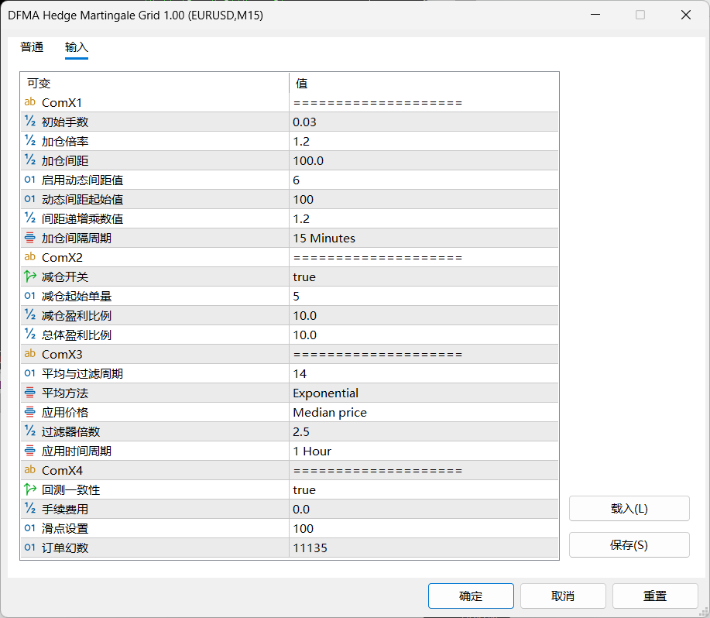This screenshot has width=710, height=618.
Task: Click the boolean arrow icon beside 减仓开关
Action: tap(30, 276)
